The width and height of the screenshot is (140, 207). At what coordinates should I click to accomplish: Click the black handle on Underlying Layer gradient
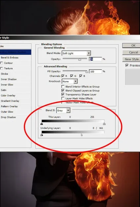tap(42, 135)
